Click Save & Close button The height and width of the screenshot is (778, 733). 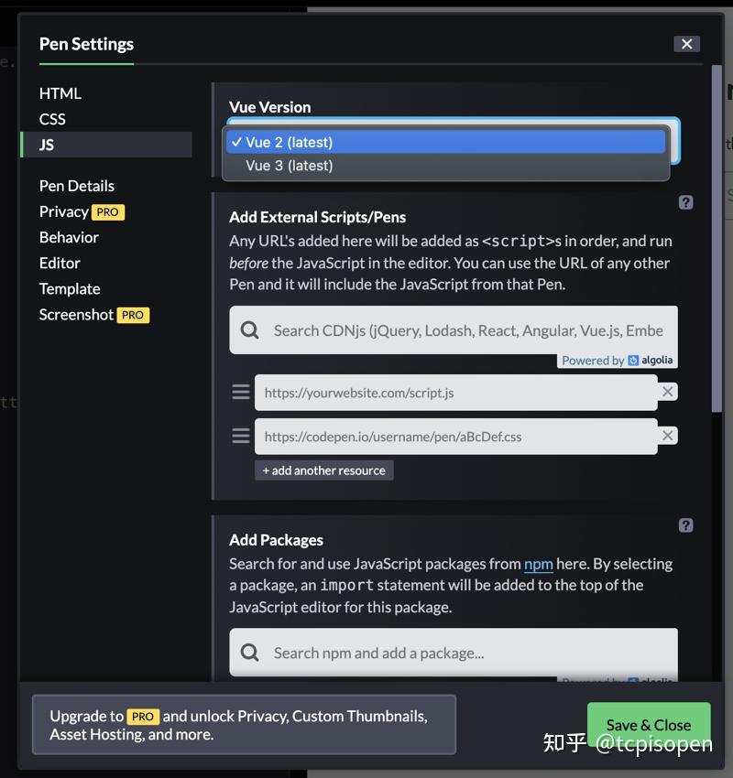click(648, 725)
